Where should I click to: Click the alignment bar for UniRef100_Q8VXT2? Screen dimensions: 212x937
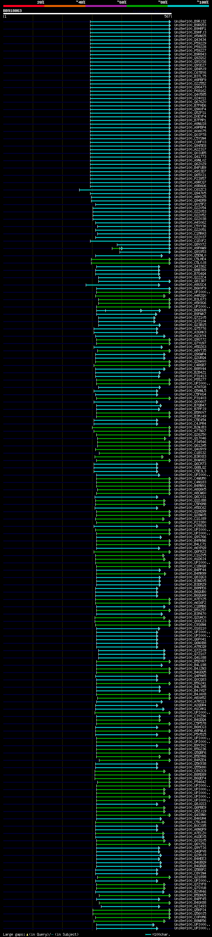point(144,245)
